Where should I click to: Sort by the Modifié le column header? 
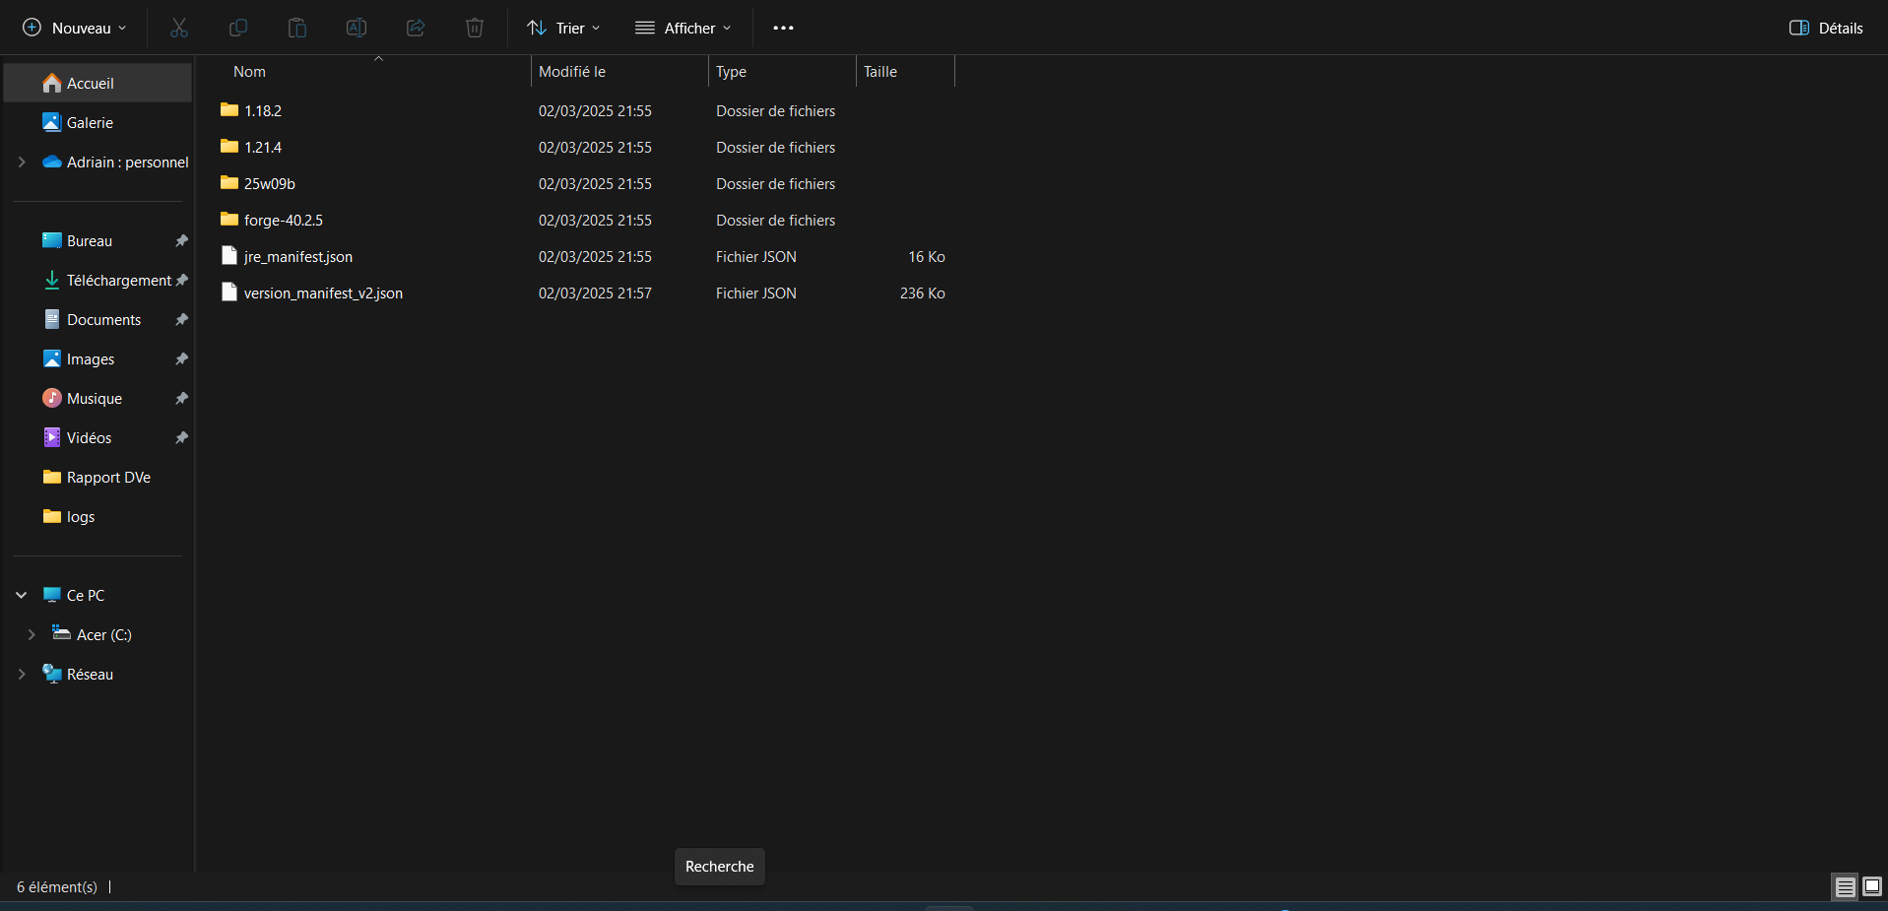pyautogui.click(x=619, y=72)
